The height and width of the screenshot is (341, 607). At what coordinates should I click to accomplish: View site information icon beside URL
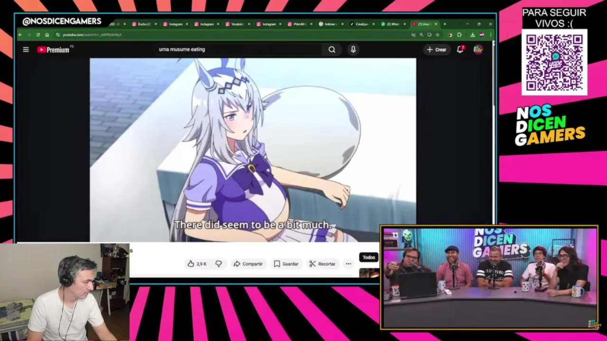pyautogui.click(x=57, y=35)
